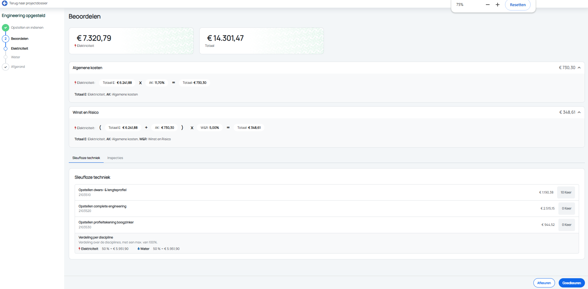The image size is (588, 289).
Task: Click the Afgerond check circle icon
Action: (6, 67)
